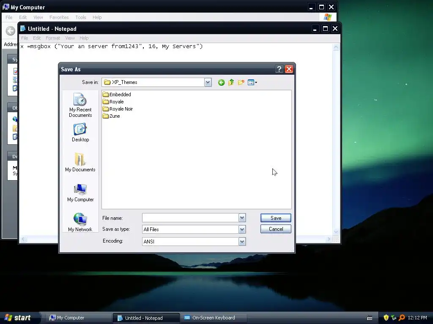Open My Computer File menu
Viewport: 433px width, 324px height.
[9, 17]
